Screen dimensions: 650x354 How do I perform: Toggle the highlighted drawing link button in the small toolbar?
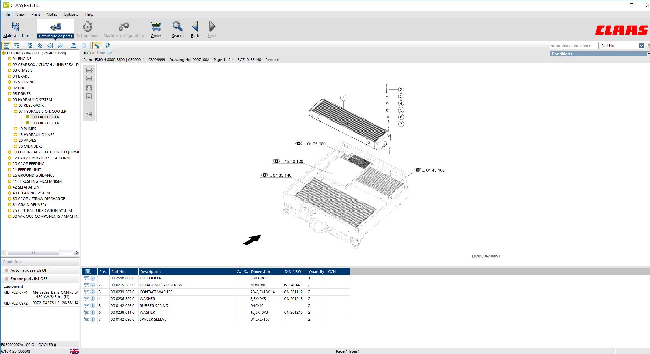point(97,46)
